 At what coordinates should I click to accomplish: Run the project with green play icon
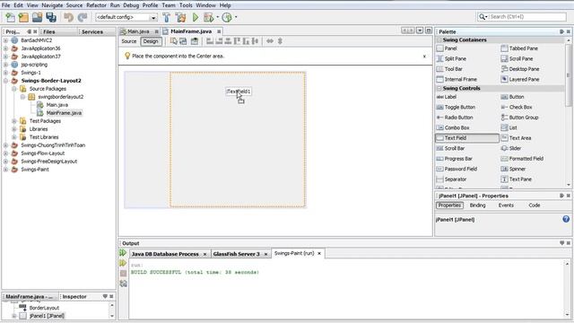(196, 17)
